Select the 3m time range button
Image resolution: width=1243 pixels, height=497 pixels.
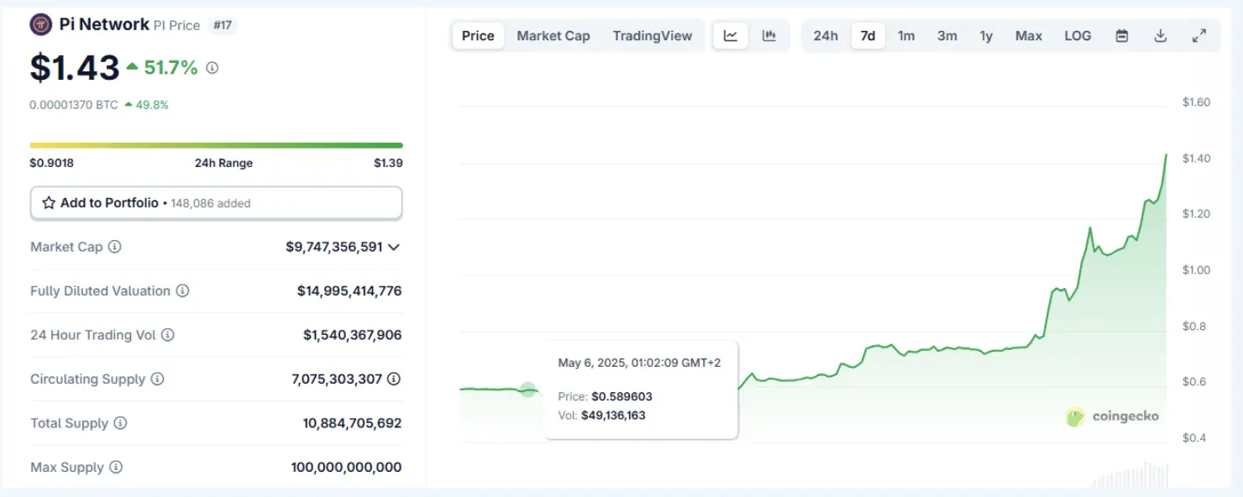pyautogui.click(x=947, y=35)
